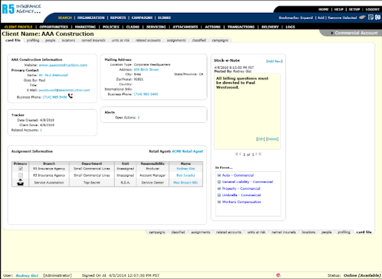This screenshot has height=279, width=382.
Task: Go to next stick-e-note page
Action: point(257,154)
